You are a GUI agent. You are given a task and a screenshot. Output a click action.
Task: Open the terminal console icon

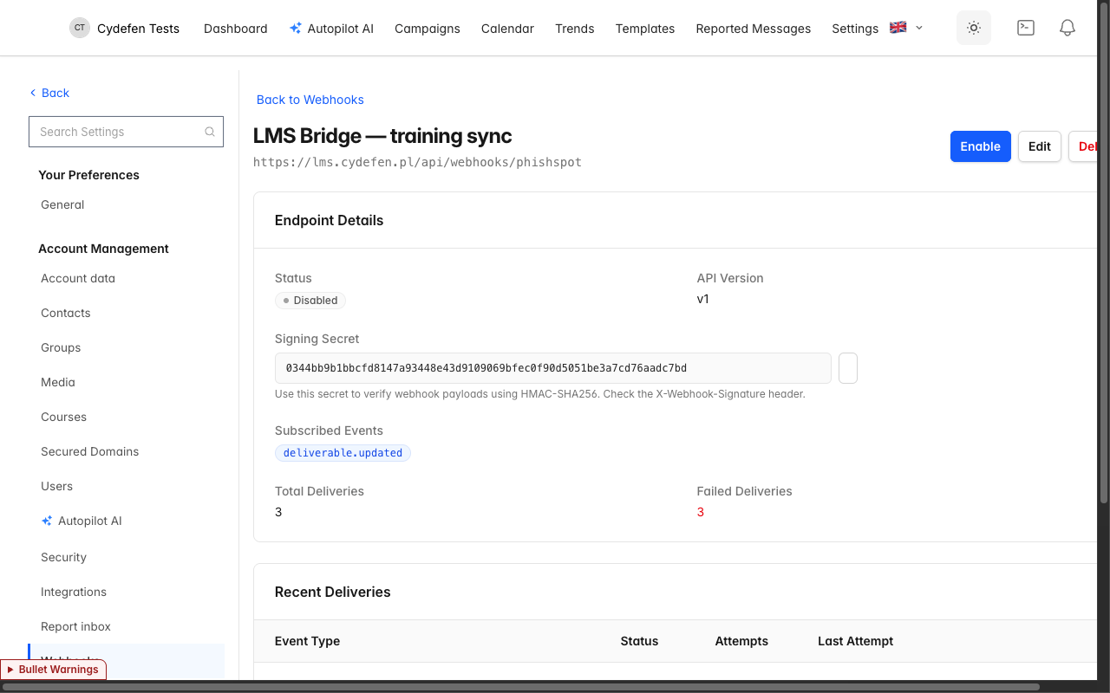pos(1026,28)
